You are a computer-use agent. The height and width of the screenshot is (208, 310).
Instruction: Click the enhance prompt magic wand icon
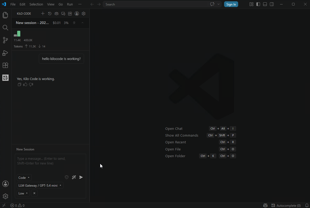[x=74, y=177]
